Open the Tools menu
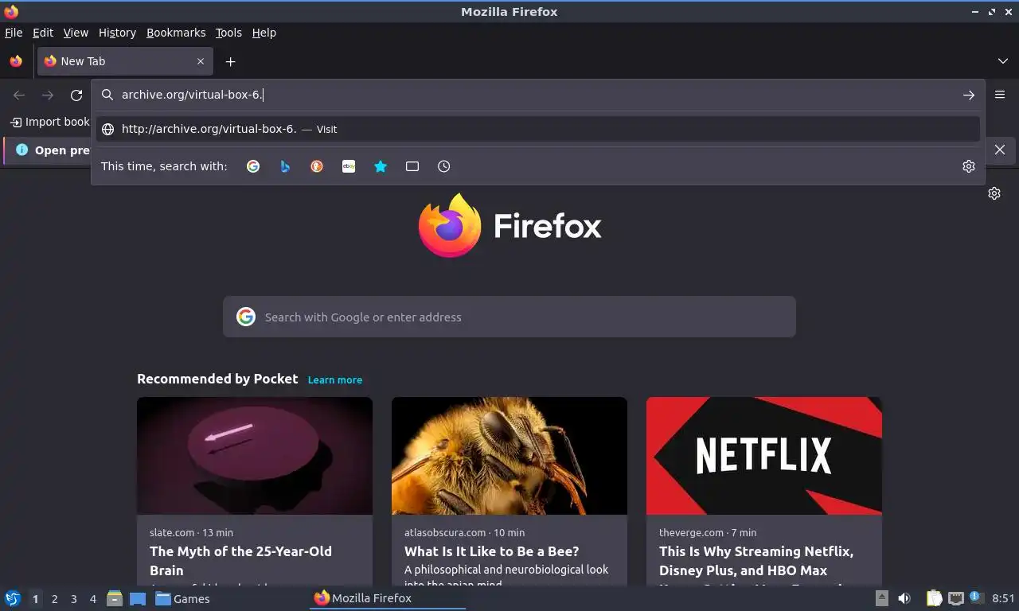The height and width of the screenshot is (611, 1019). coord(228,33)
